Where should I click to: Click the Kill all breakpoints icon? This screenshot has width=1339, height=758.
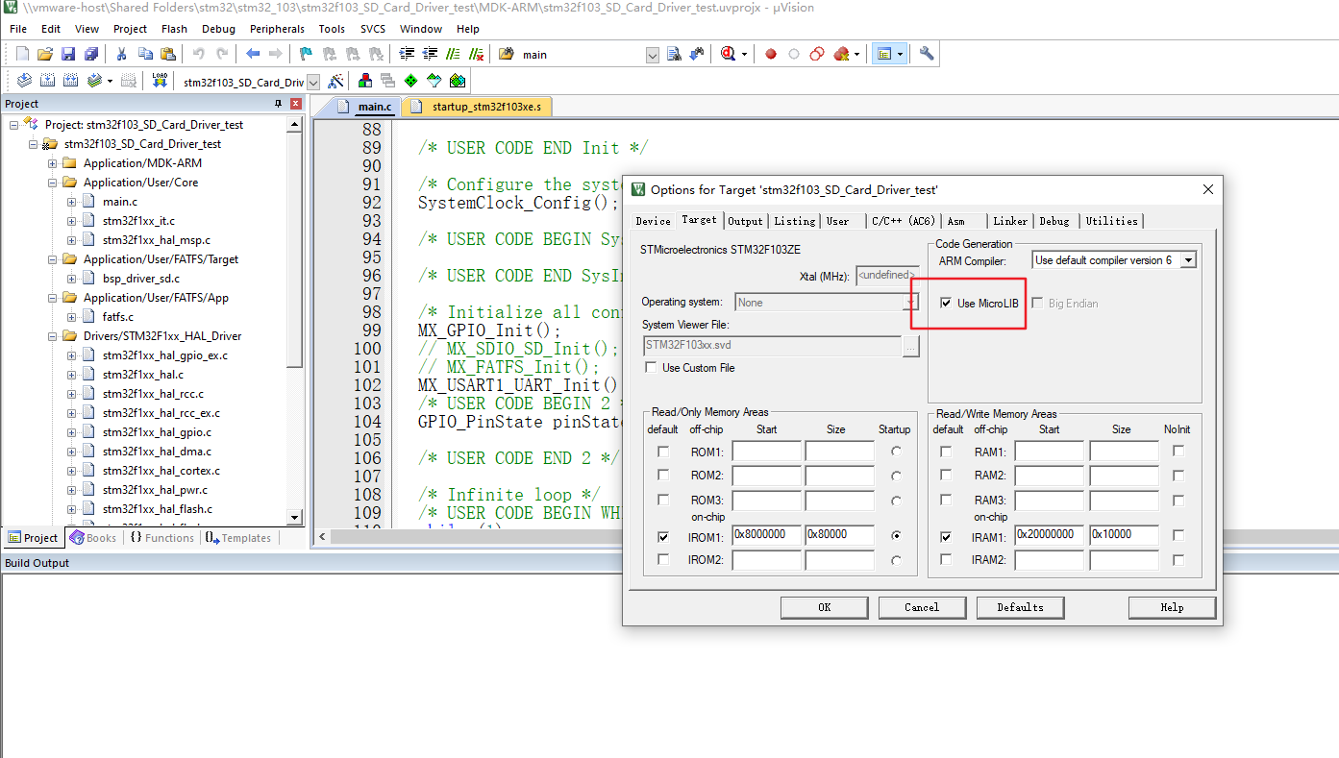pyautogui.click(x=839, y=54)
